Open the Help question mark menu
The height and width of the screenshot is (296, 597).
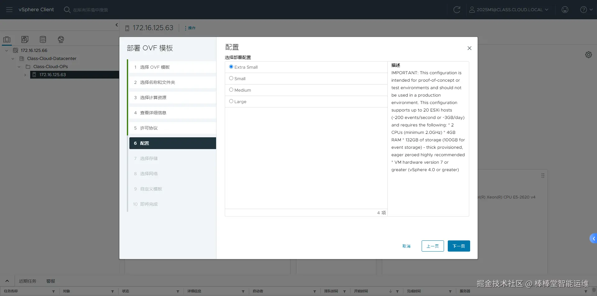coord(586,10)
